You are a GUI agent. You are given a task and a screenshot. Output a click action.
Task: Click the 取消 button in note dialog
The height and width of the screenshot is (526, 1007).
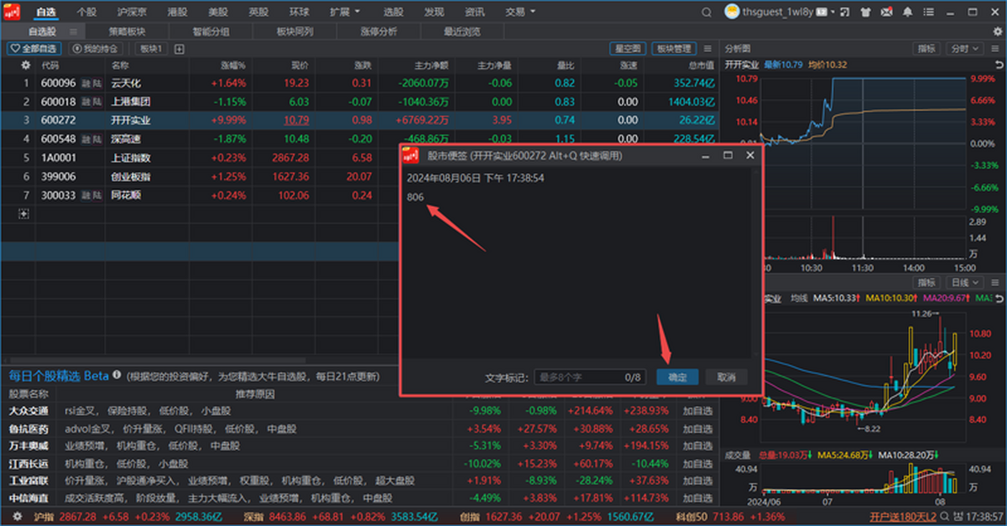point(726,378)
